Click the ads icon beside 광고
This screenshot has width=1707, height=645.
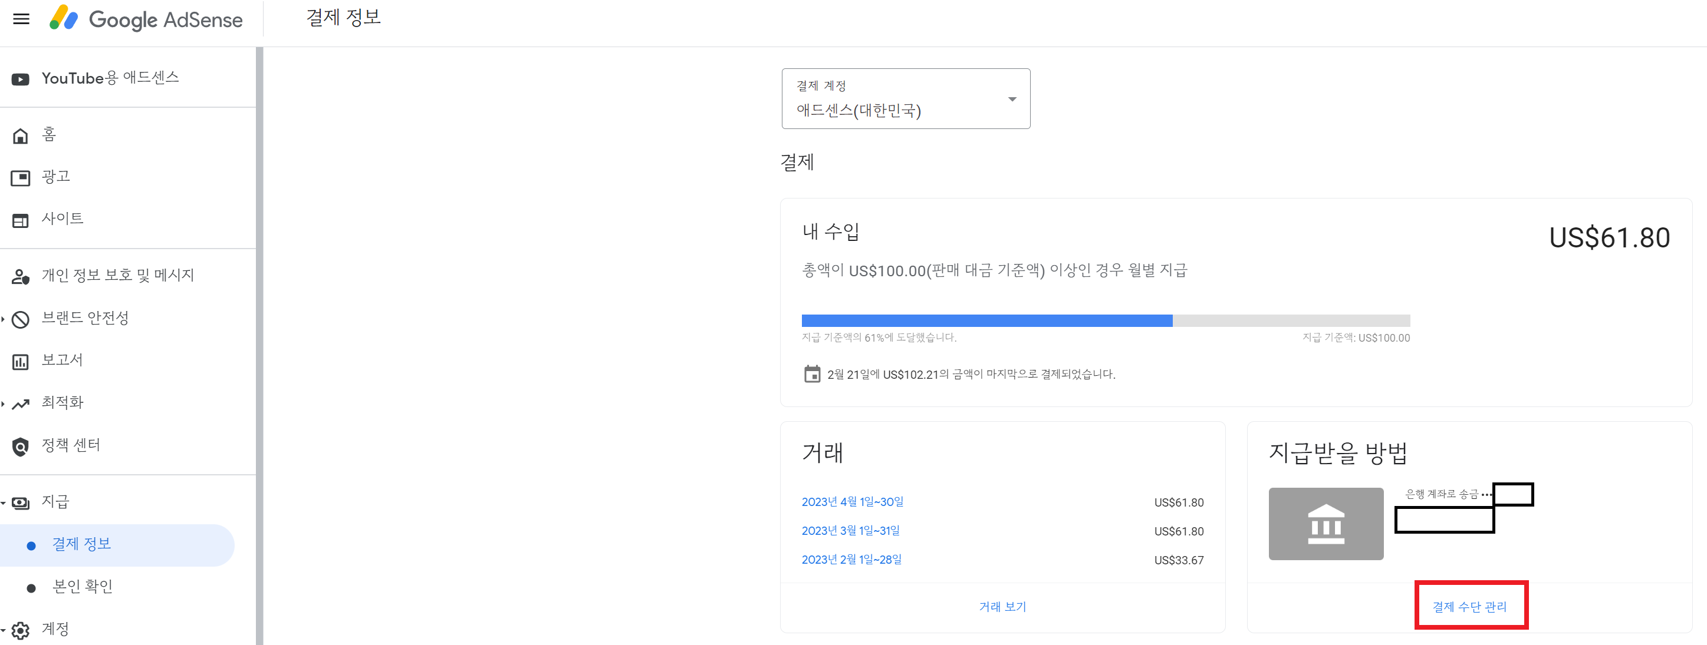click(x=21, y=177)
